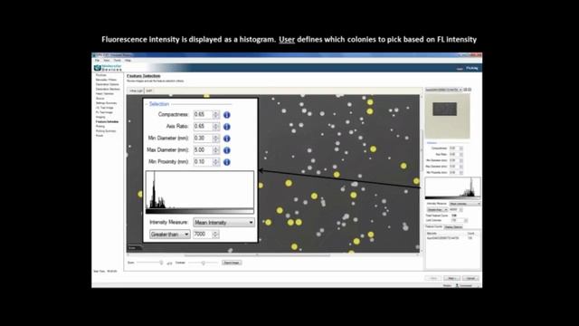Click the Compactness field showing 0.65

click(203, 115)
